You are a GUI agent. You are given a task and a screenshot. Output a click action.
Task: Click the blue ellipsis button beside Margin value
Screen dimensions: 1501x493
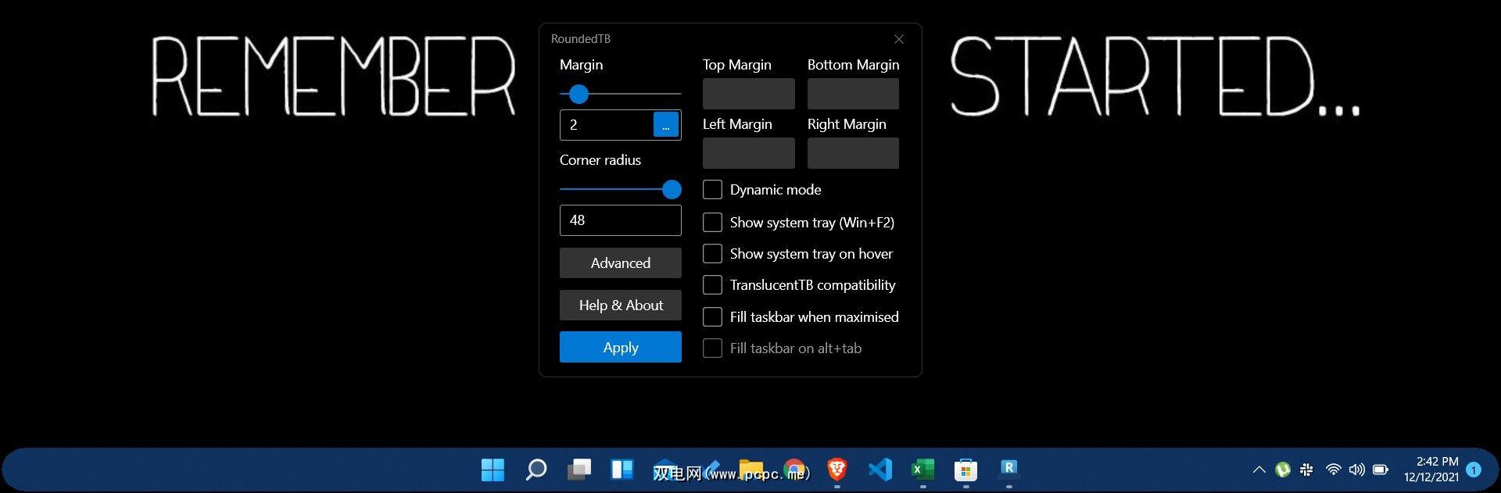(x=665, y=125)
